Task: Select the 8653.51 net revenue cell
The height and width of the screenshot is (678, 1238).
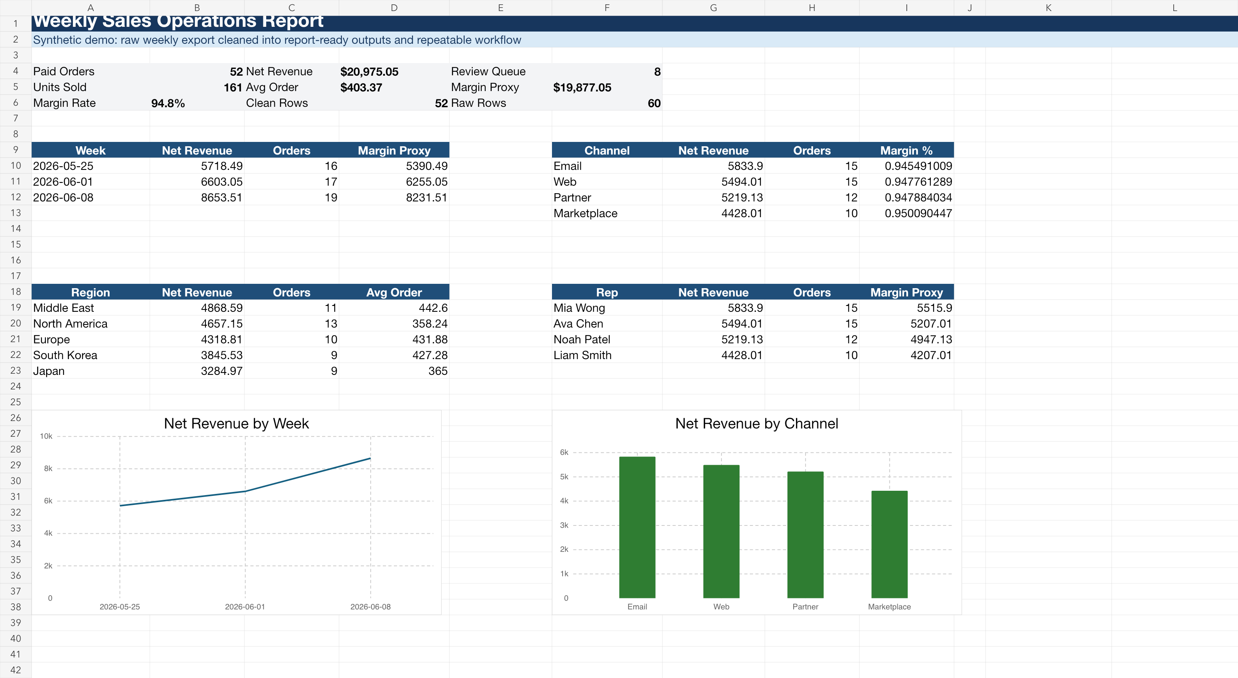Action: tap(197, 197)
